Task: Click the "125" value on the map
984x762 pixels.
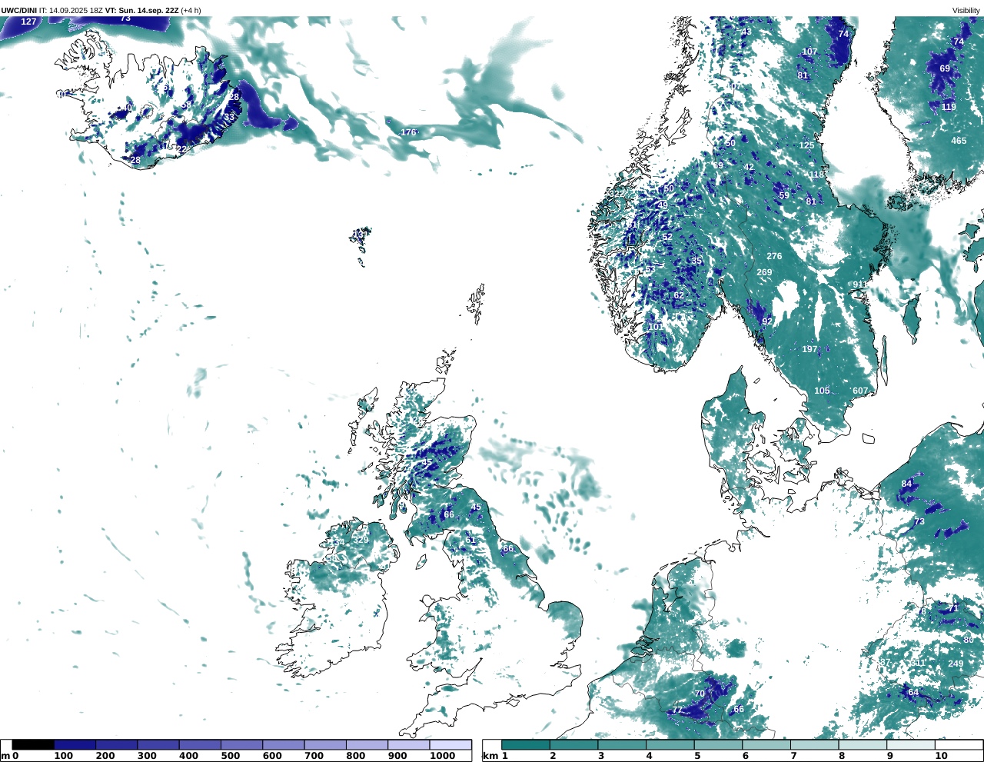Action: [806, 145]
